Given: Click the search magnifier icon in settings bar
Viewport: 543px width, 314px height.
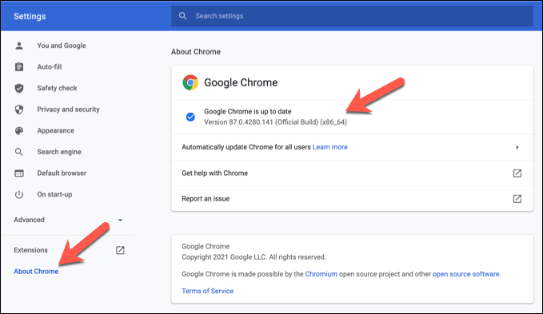Looking at the screenshot, I should click(x=183, y=16).
